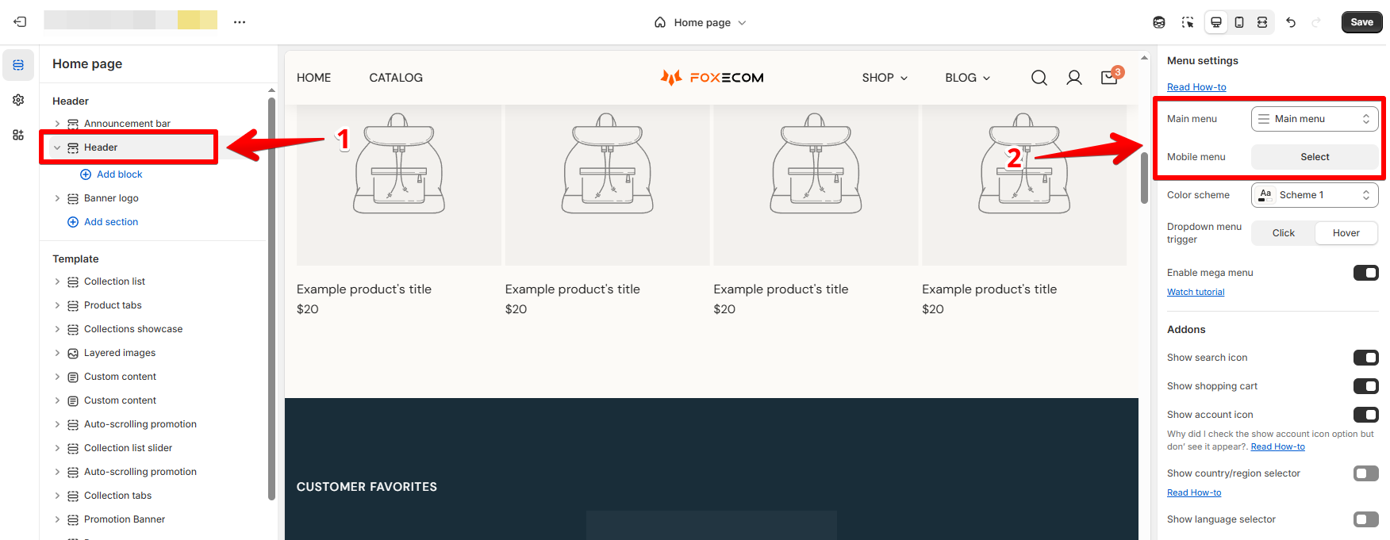Open the Watch tutorial link
This screenshot has height=540, width=1390.
[x=1196, y=292]
